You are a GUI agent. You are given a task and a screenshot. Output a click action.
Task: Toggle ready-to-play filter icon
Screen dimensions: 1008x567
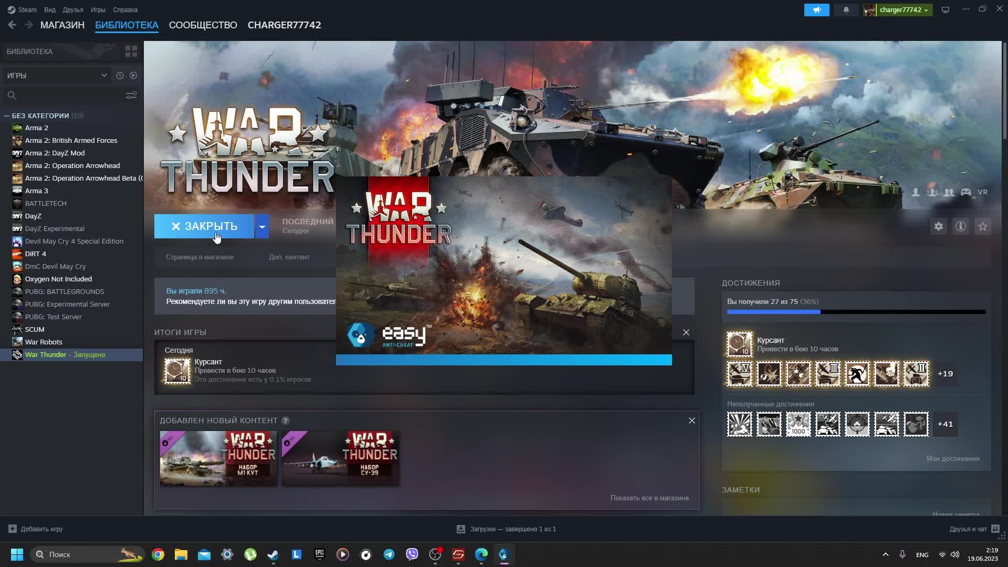click(133, 76)
